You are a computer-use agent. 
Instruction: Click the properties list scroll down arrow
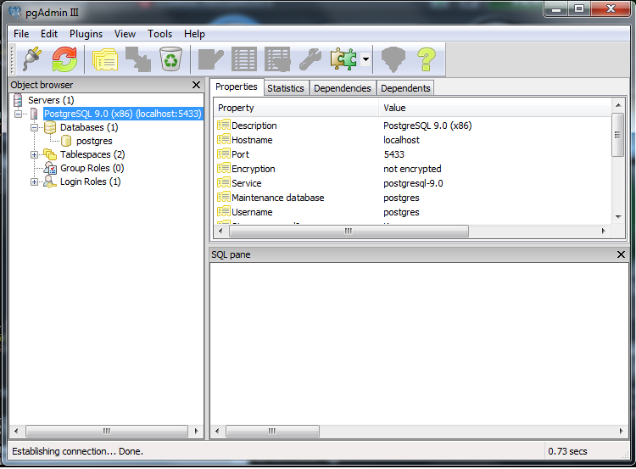(x=618, y=217)
